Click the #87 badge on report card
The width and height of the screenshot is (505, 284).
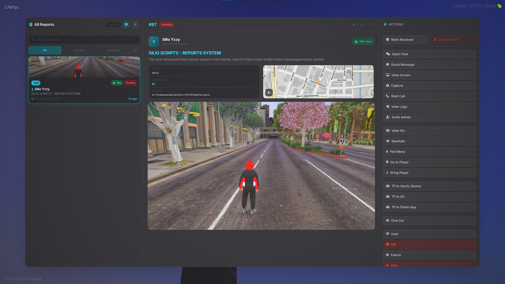(x=36, y=83)
